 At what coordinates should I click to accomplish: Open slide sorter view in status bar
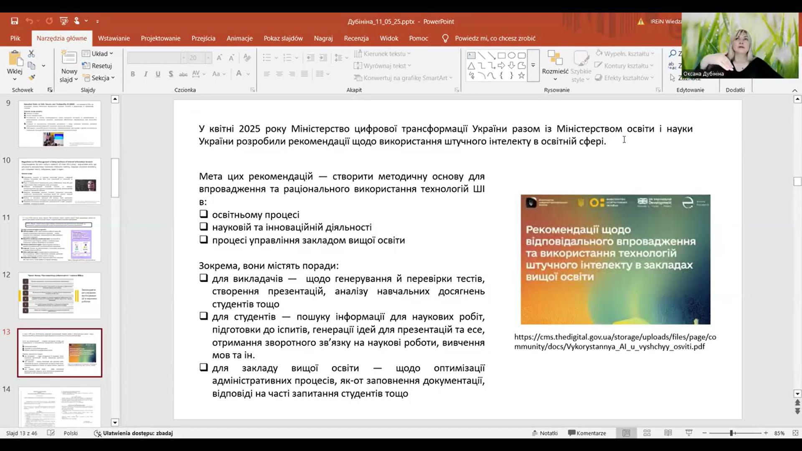647,433
